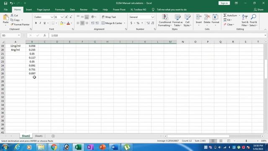268x151 pixels.
Task: Click the Insert Function fx icon
Action: (45, 35)
